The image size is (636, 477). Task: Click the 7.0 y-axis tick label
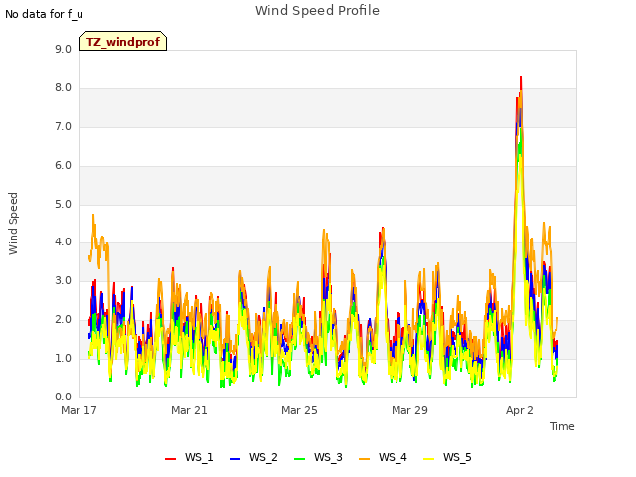point(63,126)
